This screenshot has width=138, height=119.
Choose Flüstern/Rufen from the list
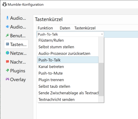click(x=68, y=40)
